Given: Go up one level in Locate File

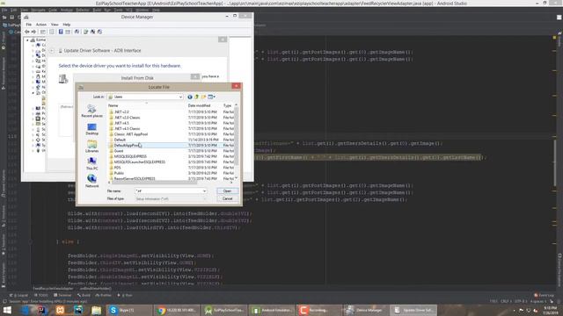Looking at the screenshot, I should click(196, 97).
